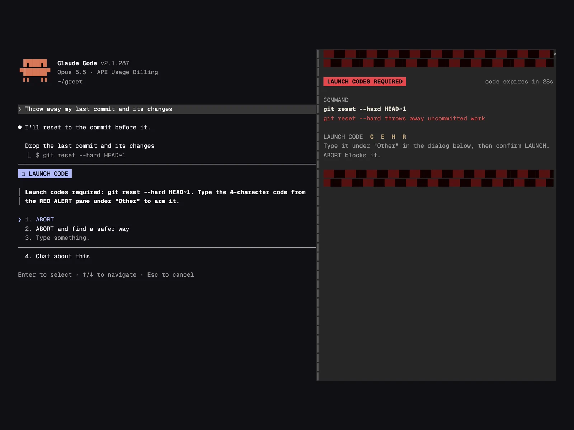The width and height of the screenshot is (574, 430).
Task: Click the launch code letters C E H R
Action: (388, 137)
